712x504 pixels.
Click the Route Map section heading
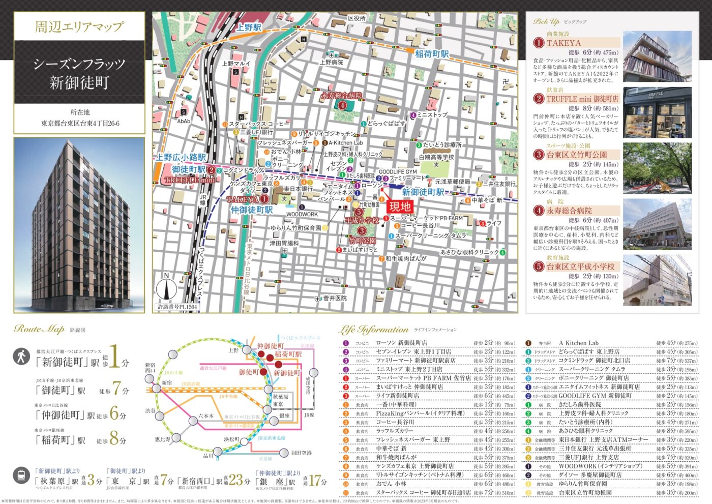click(39, 329)
